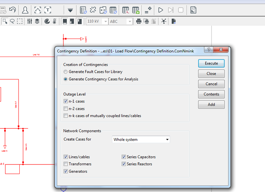Click the print icon in second toolbar
Viewport: 265px width, 192px height.
point(139,22)
